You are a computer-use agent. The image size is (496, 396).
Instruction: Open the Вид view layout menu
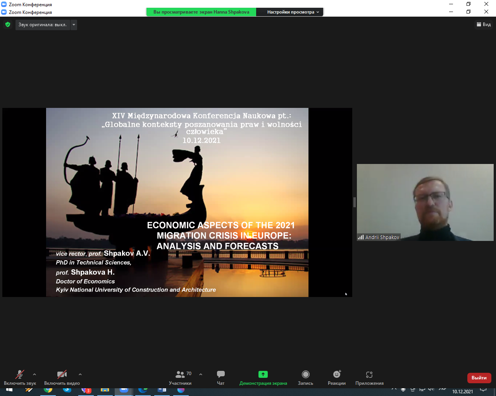[x=484, y=24]
